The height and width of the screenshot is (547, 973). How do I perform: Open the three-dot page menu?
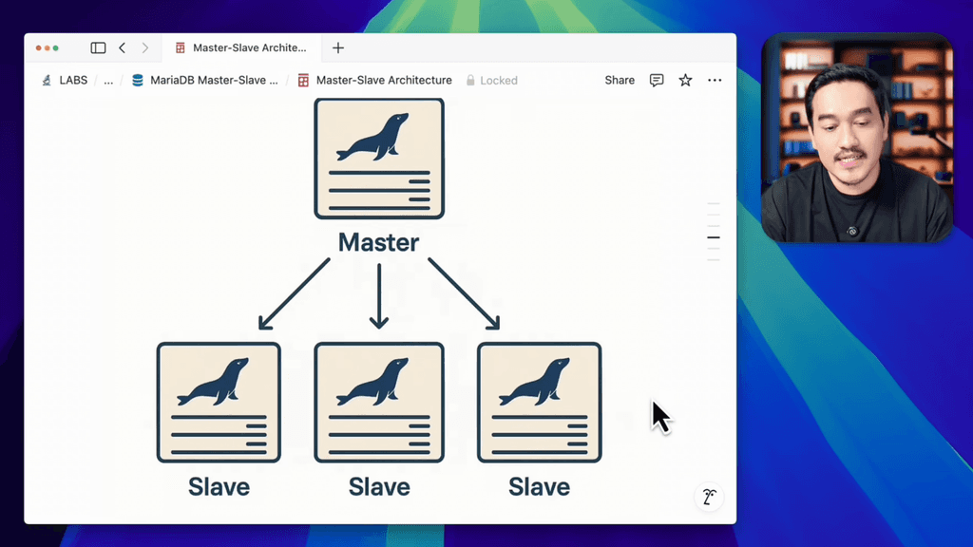tap(715, 80)
